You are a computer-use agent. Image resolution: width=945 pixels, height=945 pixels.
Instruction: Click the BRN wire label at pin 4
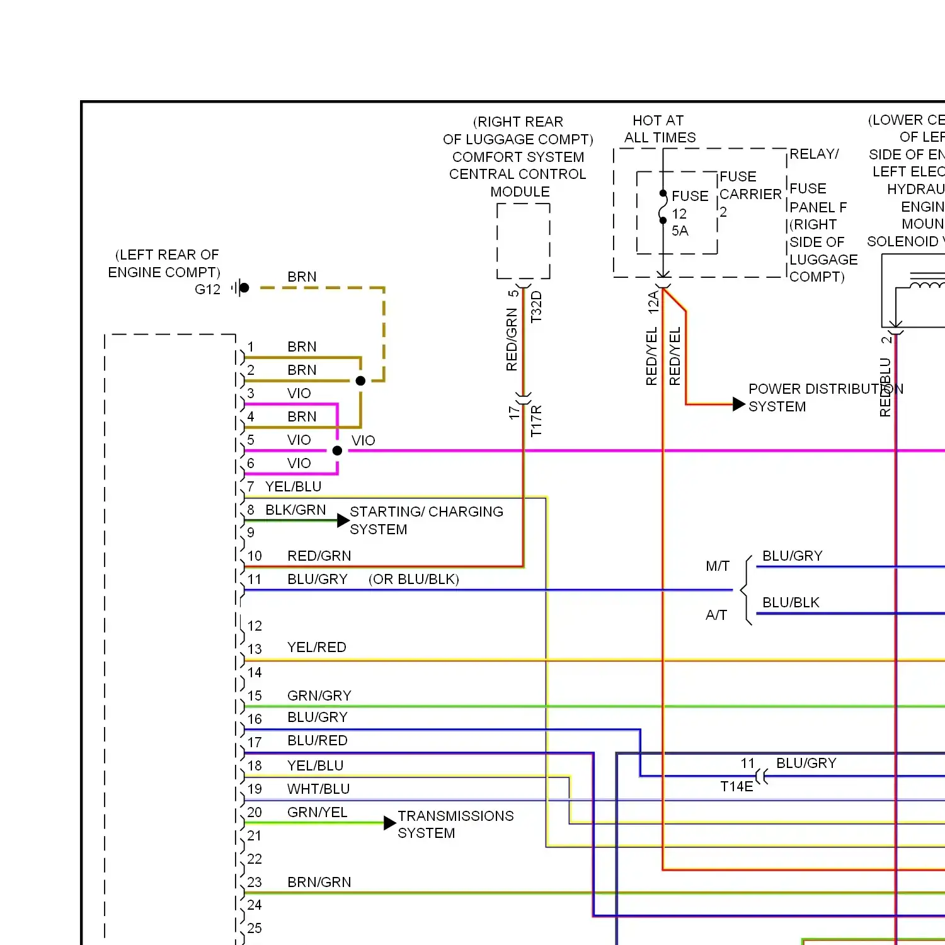[302, 416]
